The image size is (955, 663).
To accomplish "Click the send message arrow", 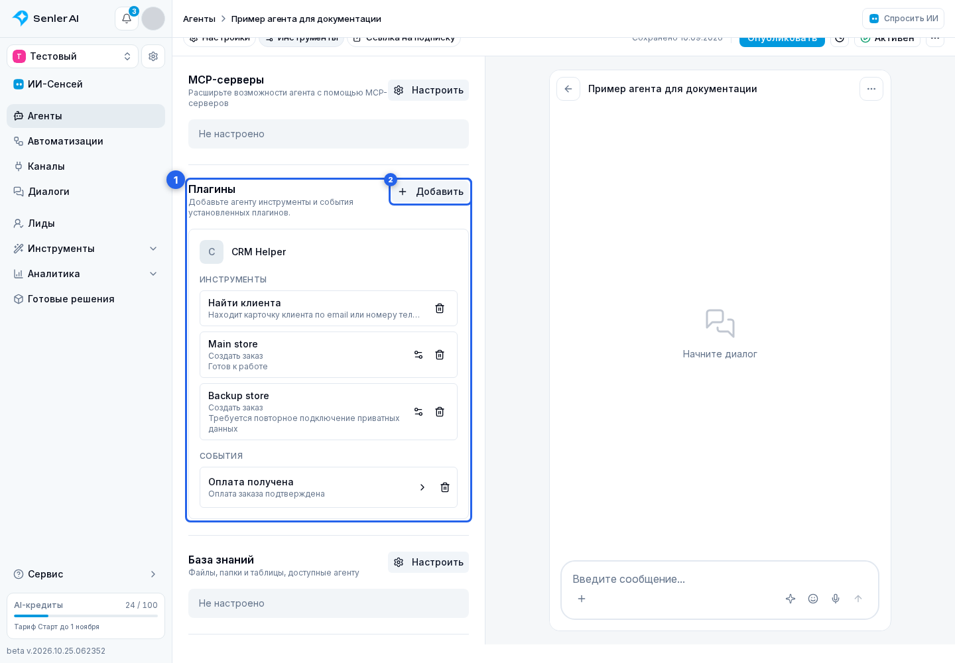I will (x=858, y=599).
